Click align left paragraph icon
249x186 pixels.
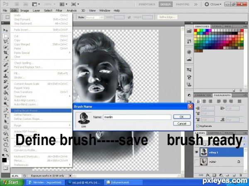[198, 101]
